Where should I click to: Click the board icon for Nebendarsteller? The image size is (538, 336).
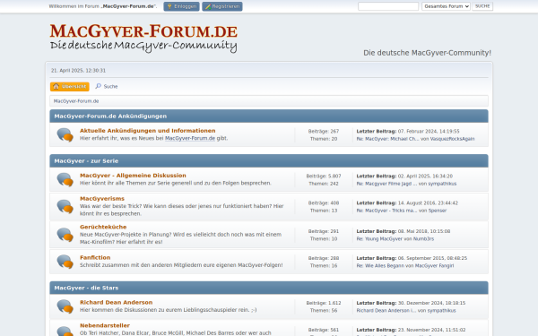coord(65,330)
